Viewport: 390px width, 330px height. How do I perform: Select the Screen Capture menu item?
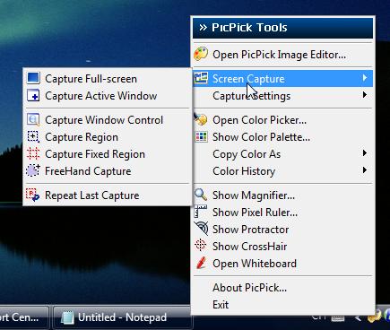click(282, 79)
